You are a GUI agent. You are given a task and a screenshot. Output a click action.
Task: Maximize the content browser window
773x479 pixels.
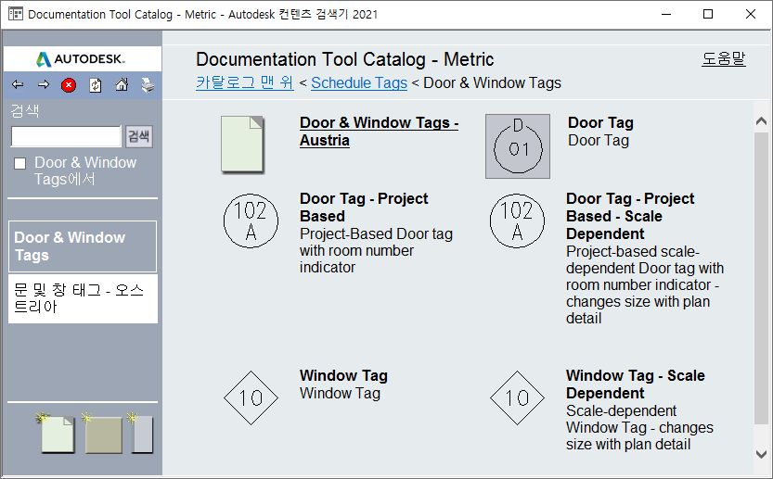(x=708, y=14)
